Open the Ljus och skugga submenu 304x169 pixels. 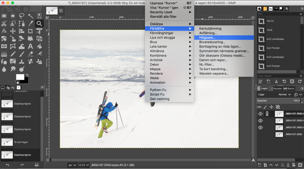pyautogui.click(x=169, y=38)
